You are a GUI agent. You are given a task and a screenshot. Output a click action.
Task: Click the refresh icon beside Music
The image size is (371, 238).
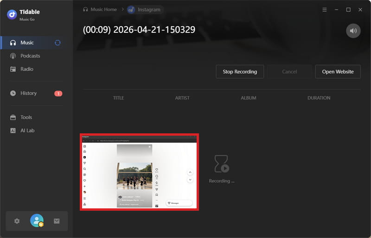[58, 43]
